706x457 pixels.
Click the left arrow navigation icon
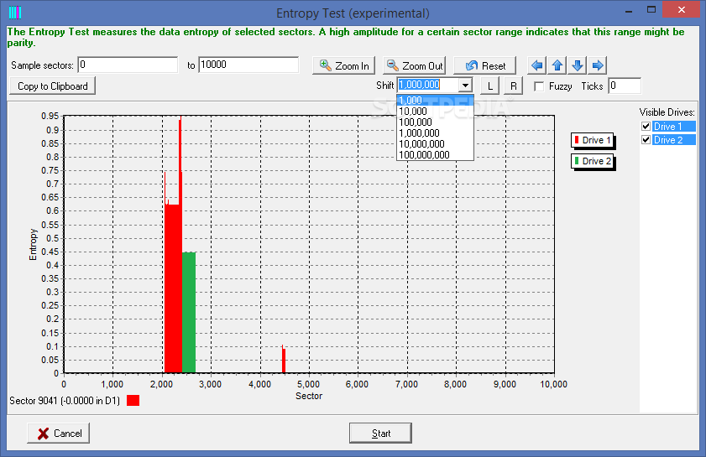(536, 65)
